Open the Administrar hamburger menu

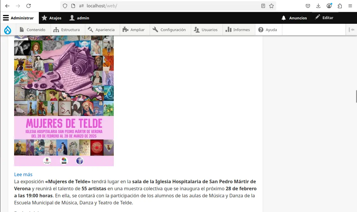coord(6,18)
